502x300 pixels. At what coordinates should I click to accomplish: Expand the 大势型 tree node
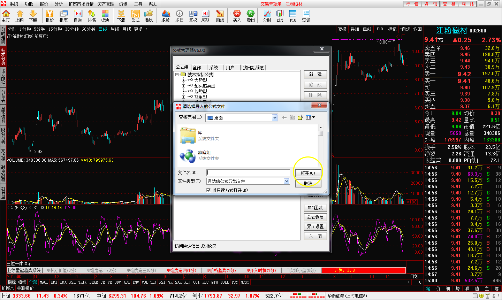coord(183,80)
